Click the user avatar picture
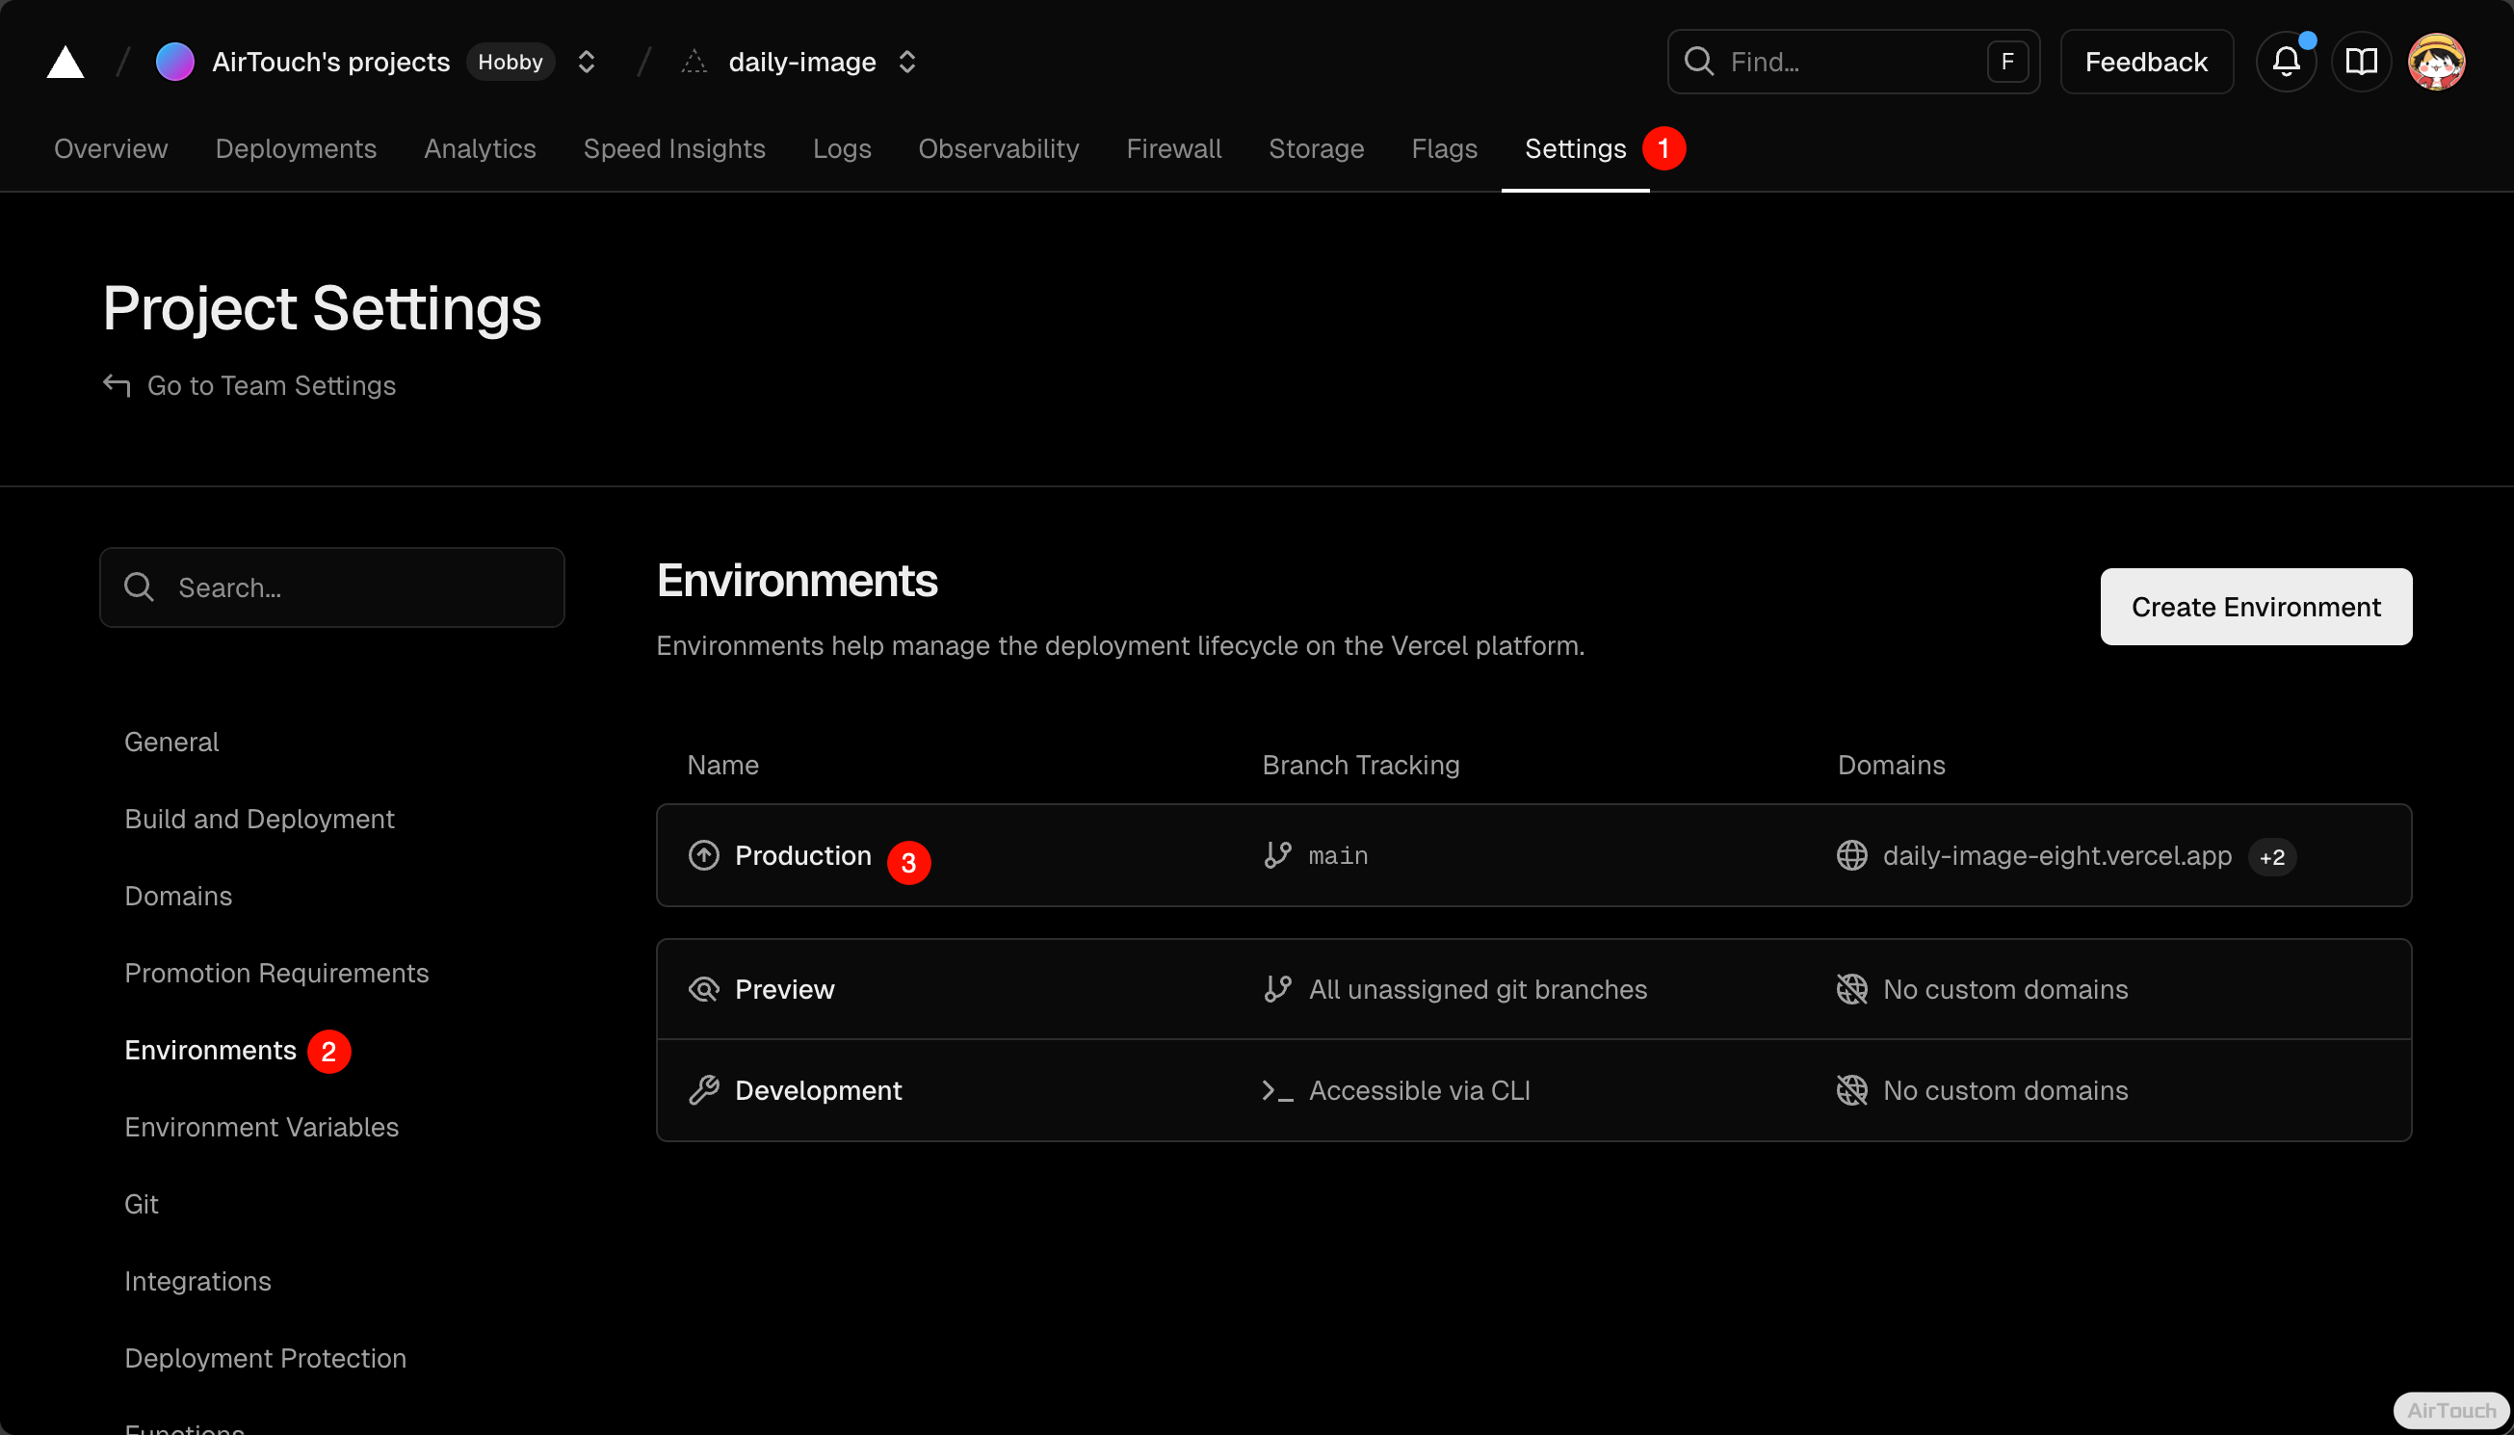The height and width of the screenshot is (1435, 2514). coord(2435,62)
